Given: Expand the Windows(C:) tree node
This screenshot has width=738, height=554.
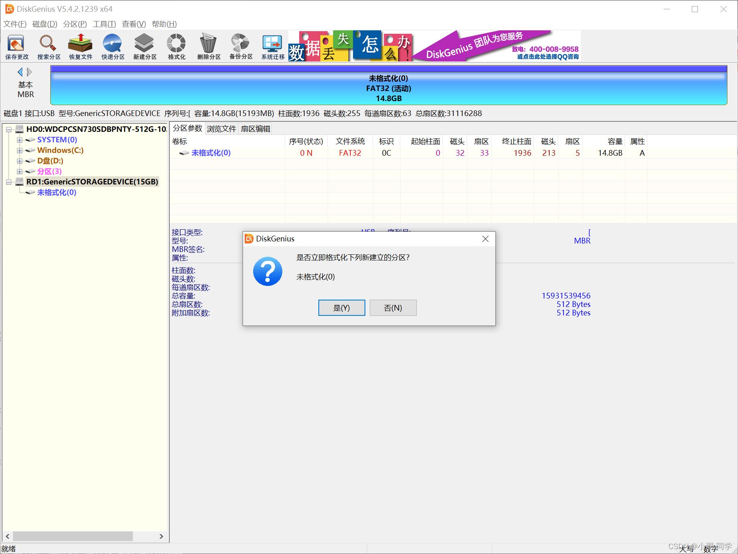Looking at the screenshot, I should pos(19,150).
